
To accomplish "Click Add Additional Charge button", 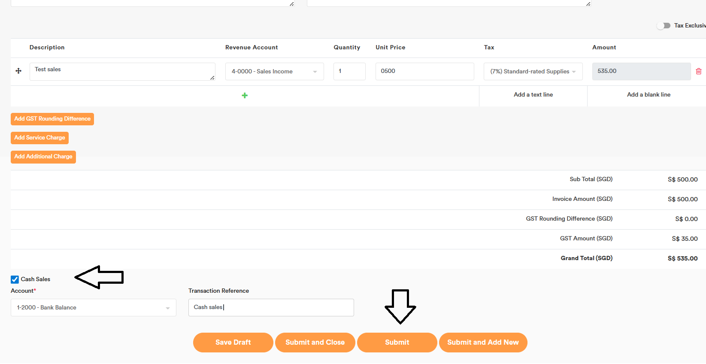I will click(x=43, y=157).
